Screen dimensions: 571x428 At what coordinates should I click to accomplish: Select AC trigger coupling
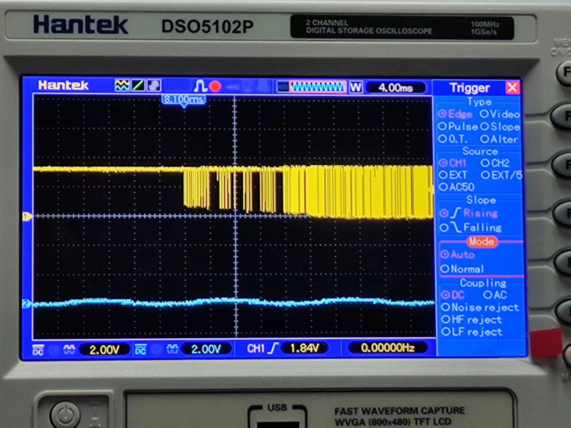[495, 295]
